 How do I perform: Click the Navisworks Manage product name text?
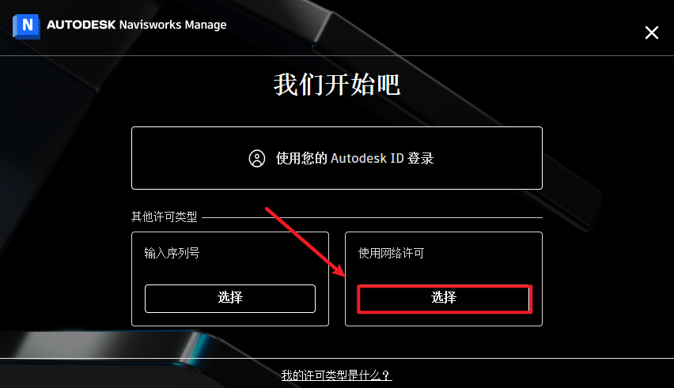[172, 25]
